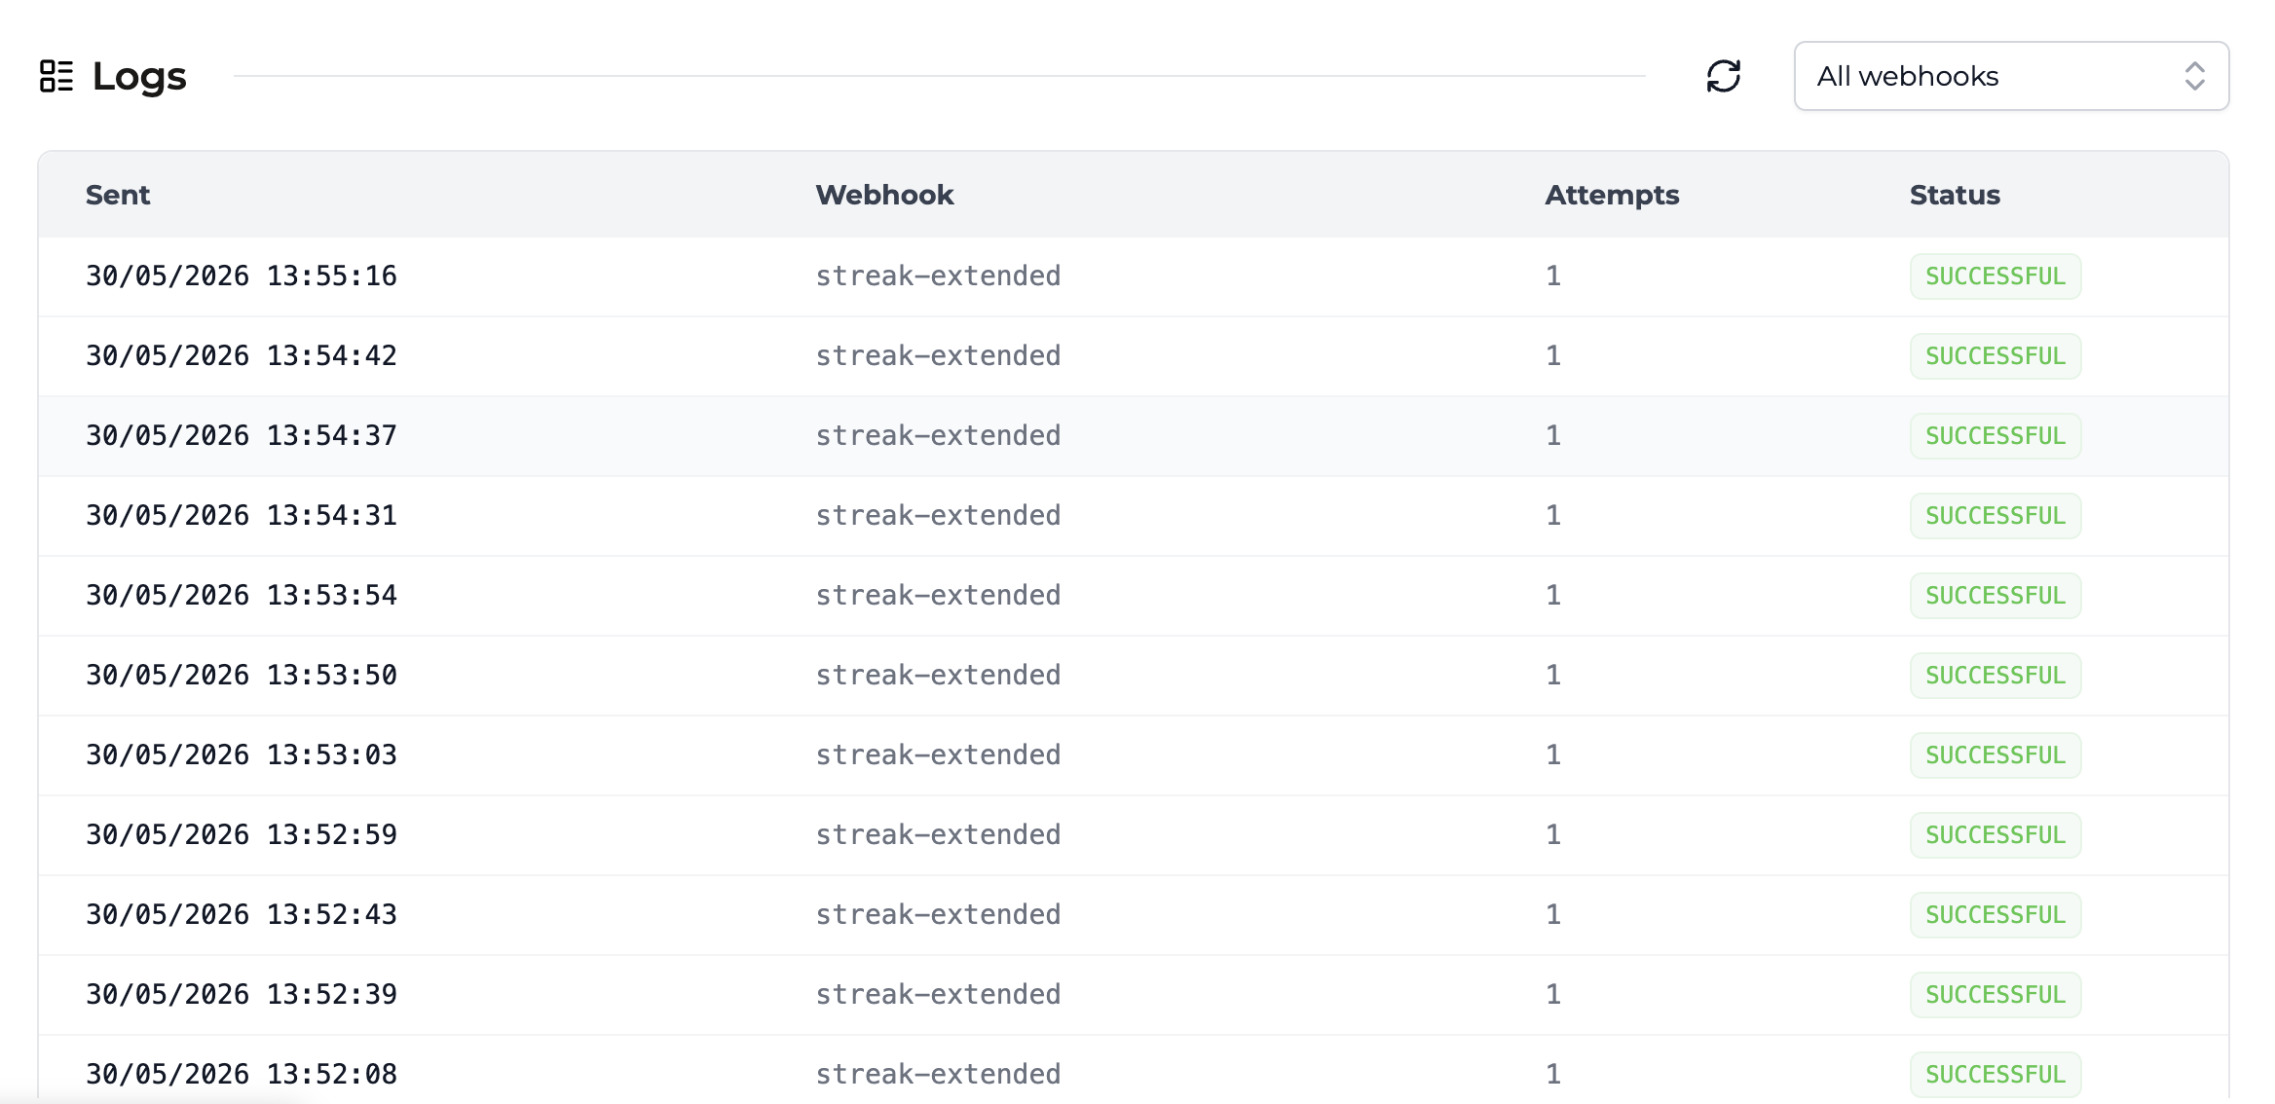Viewport: 2275px width, 1104px height.
Task: Select the log sent at 13:53:50
Action: click(x=1134, y=676)
